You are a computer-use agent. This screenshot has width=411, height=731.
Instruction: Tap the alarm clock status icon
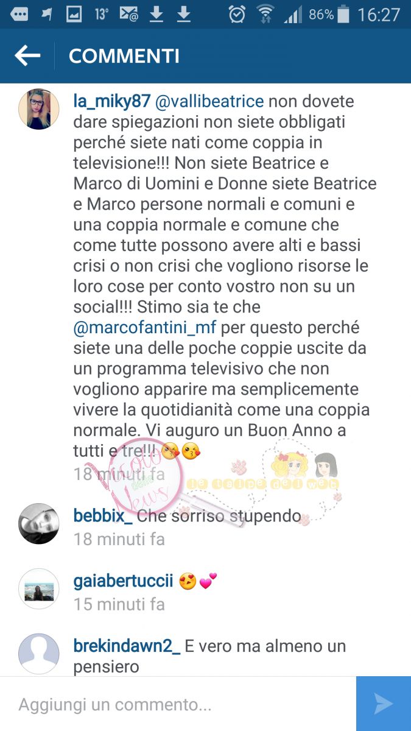(x=237, y=14)
